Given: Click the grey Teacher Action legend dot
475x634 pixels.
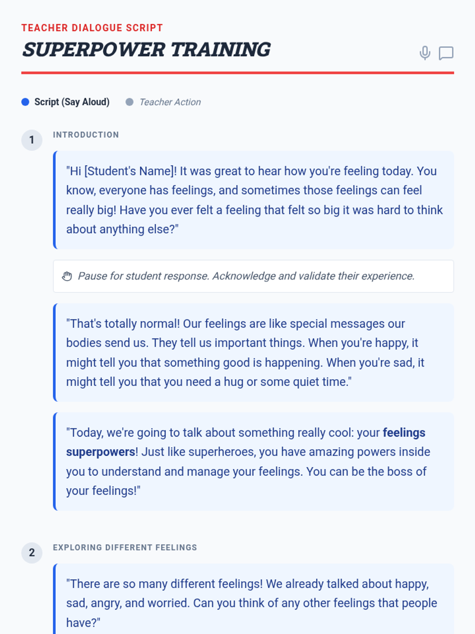Looking at the screenshot, I should (x=129, y=102).
